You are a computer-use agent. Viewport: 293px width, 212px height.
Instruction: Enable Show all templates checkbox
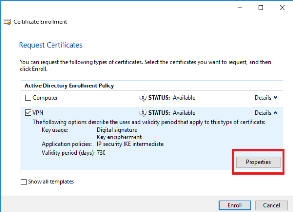click(23, 182)
